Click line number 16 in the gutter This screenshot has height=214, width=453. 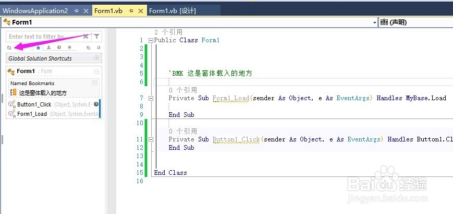140,181
